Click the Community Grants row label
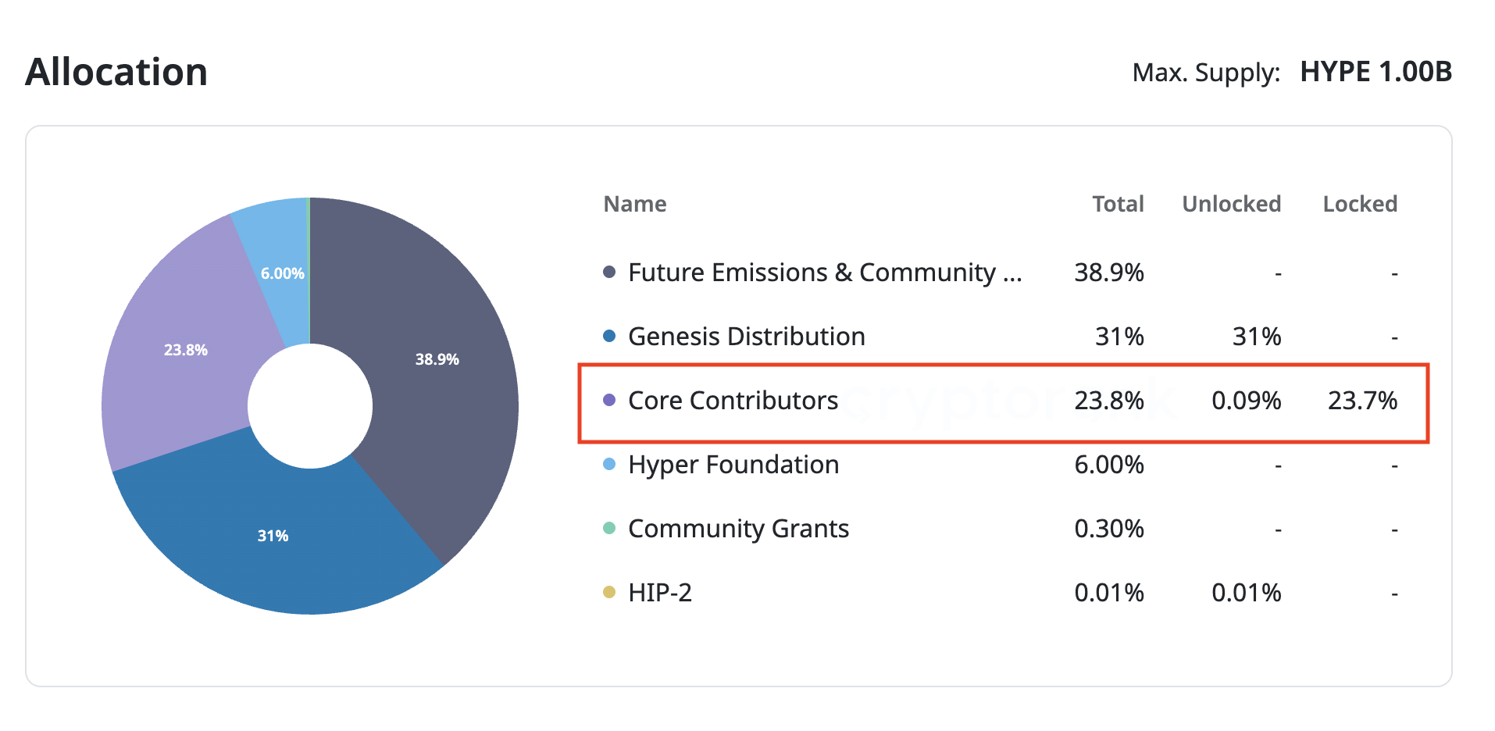Viewport: 1495px width, 731px height. 738,529
